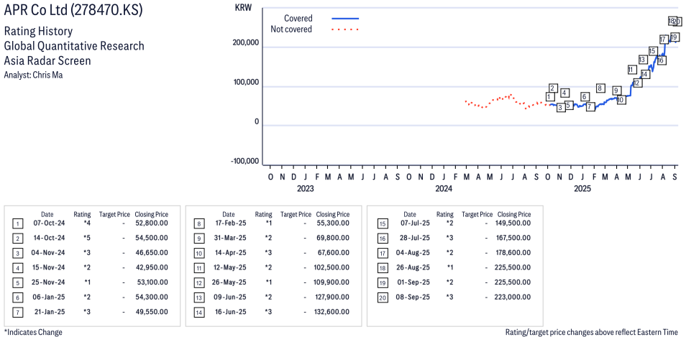Click chart marker 4 near November 2024
This screenshot has height=337, width=686.
click(x=564, y=93)
